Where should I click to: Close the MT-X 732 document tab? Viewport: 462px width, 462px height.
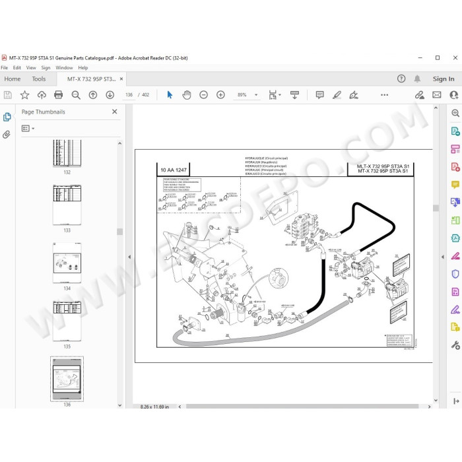tap(121, 79)
